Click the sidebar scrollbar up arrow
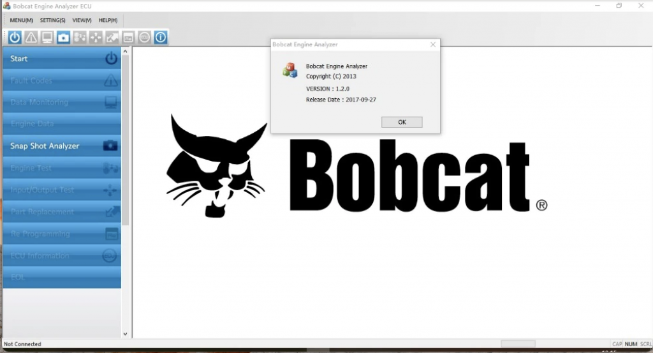Image resolution: width=653 pixels, height=353 pixels. pos(126,51)
